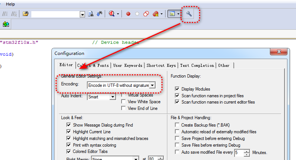Toggle the Highlight Current Line checkbox
Screen dimensions: 296x160
click(69, 132)
